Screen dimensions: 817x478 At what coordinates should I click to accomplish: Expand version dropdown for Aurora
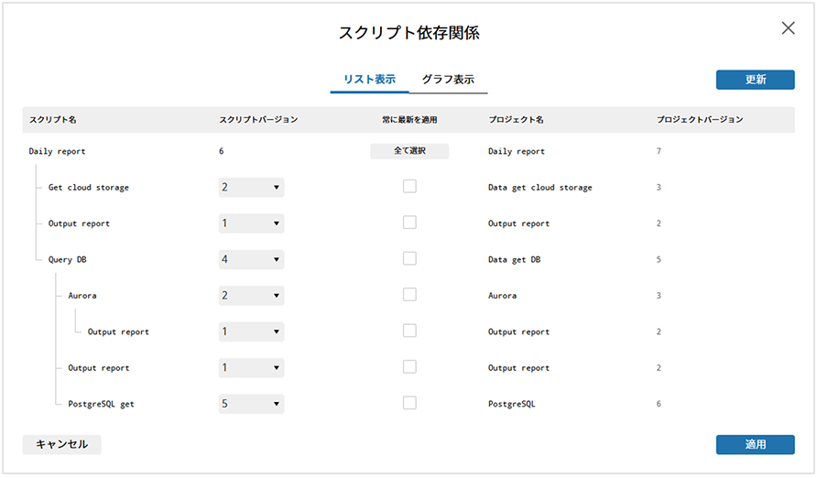click(251, 296)
